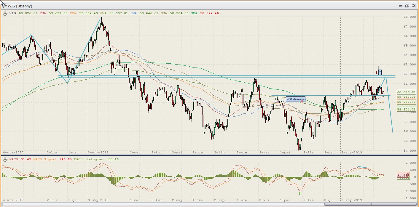Select the blue question mark annotation
The height and width of the screenshot is (207, 419).
pyautogui.click(x=380, y=72)
